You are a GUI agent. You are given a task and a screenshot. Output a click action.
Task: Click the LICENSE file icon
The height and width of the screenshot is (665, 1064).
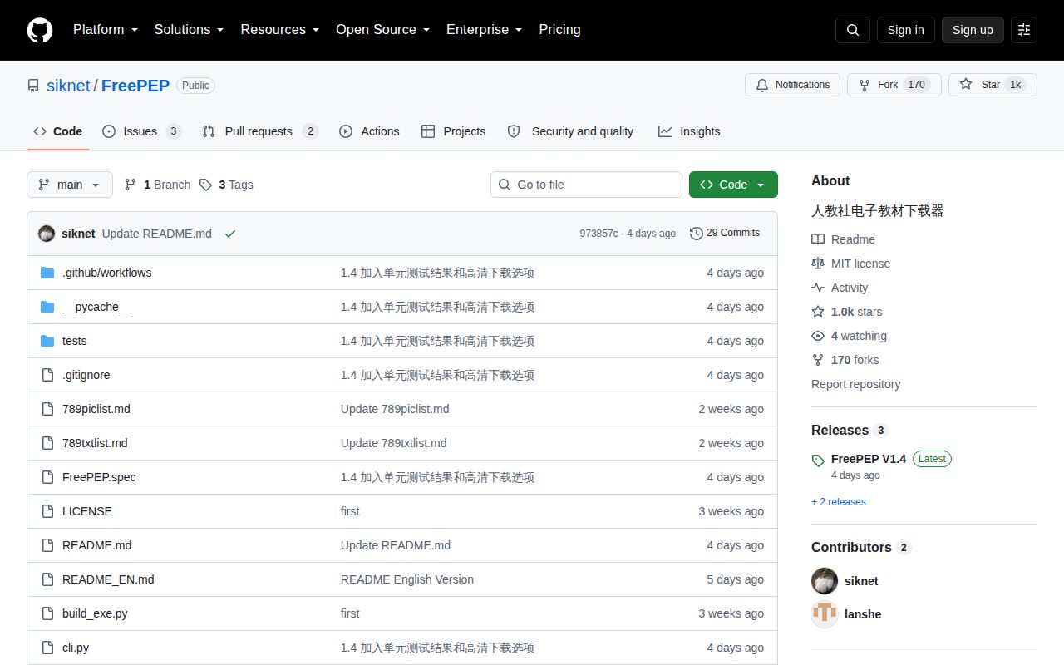pyautogui.click(x=47, y=511)
